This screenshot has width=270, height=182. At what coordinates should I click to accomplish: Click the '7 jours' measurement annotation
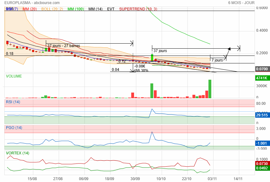tap(217, 60)
